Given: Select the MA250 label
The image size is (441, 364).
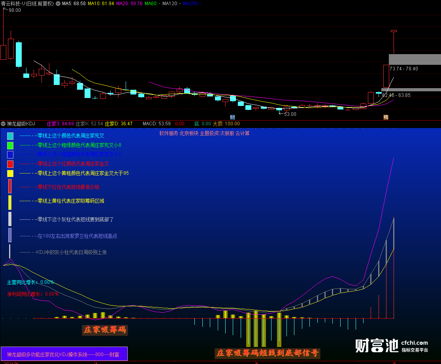Looking at the screenshot, I should pyautogui.click(x=192, y=4).
